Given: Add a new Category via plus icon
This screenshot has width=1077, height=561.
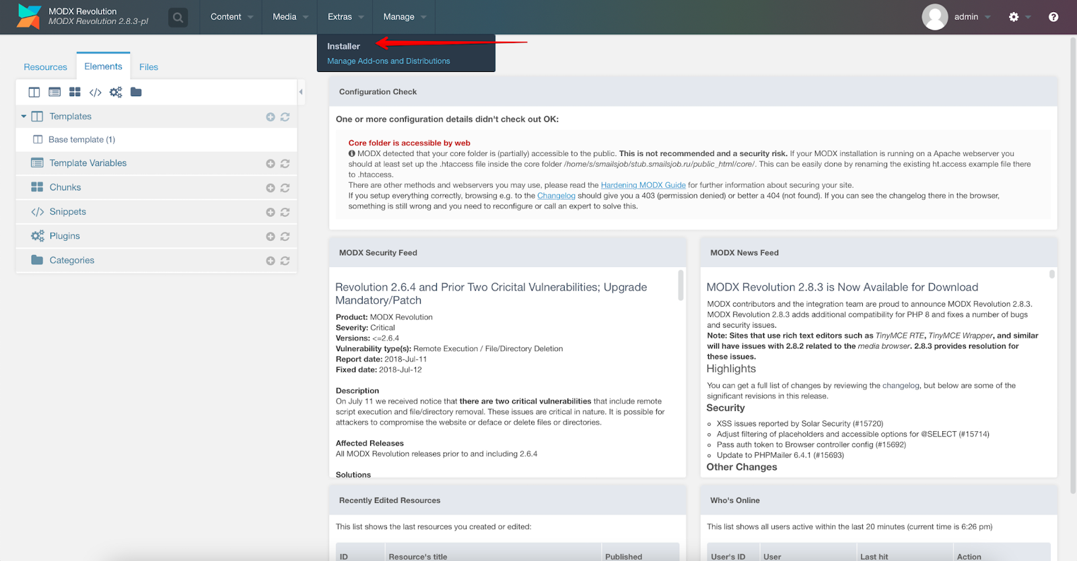Looking at the screenshot, I should point(271,261).
